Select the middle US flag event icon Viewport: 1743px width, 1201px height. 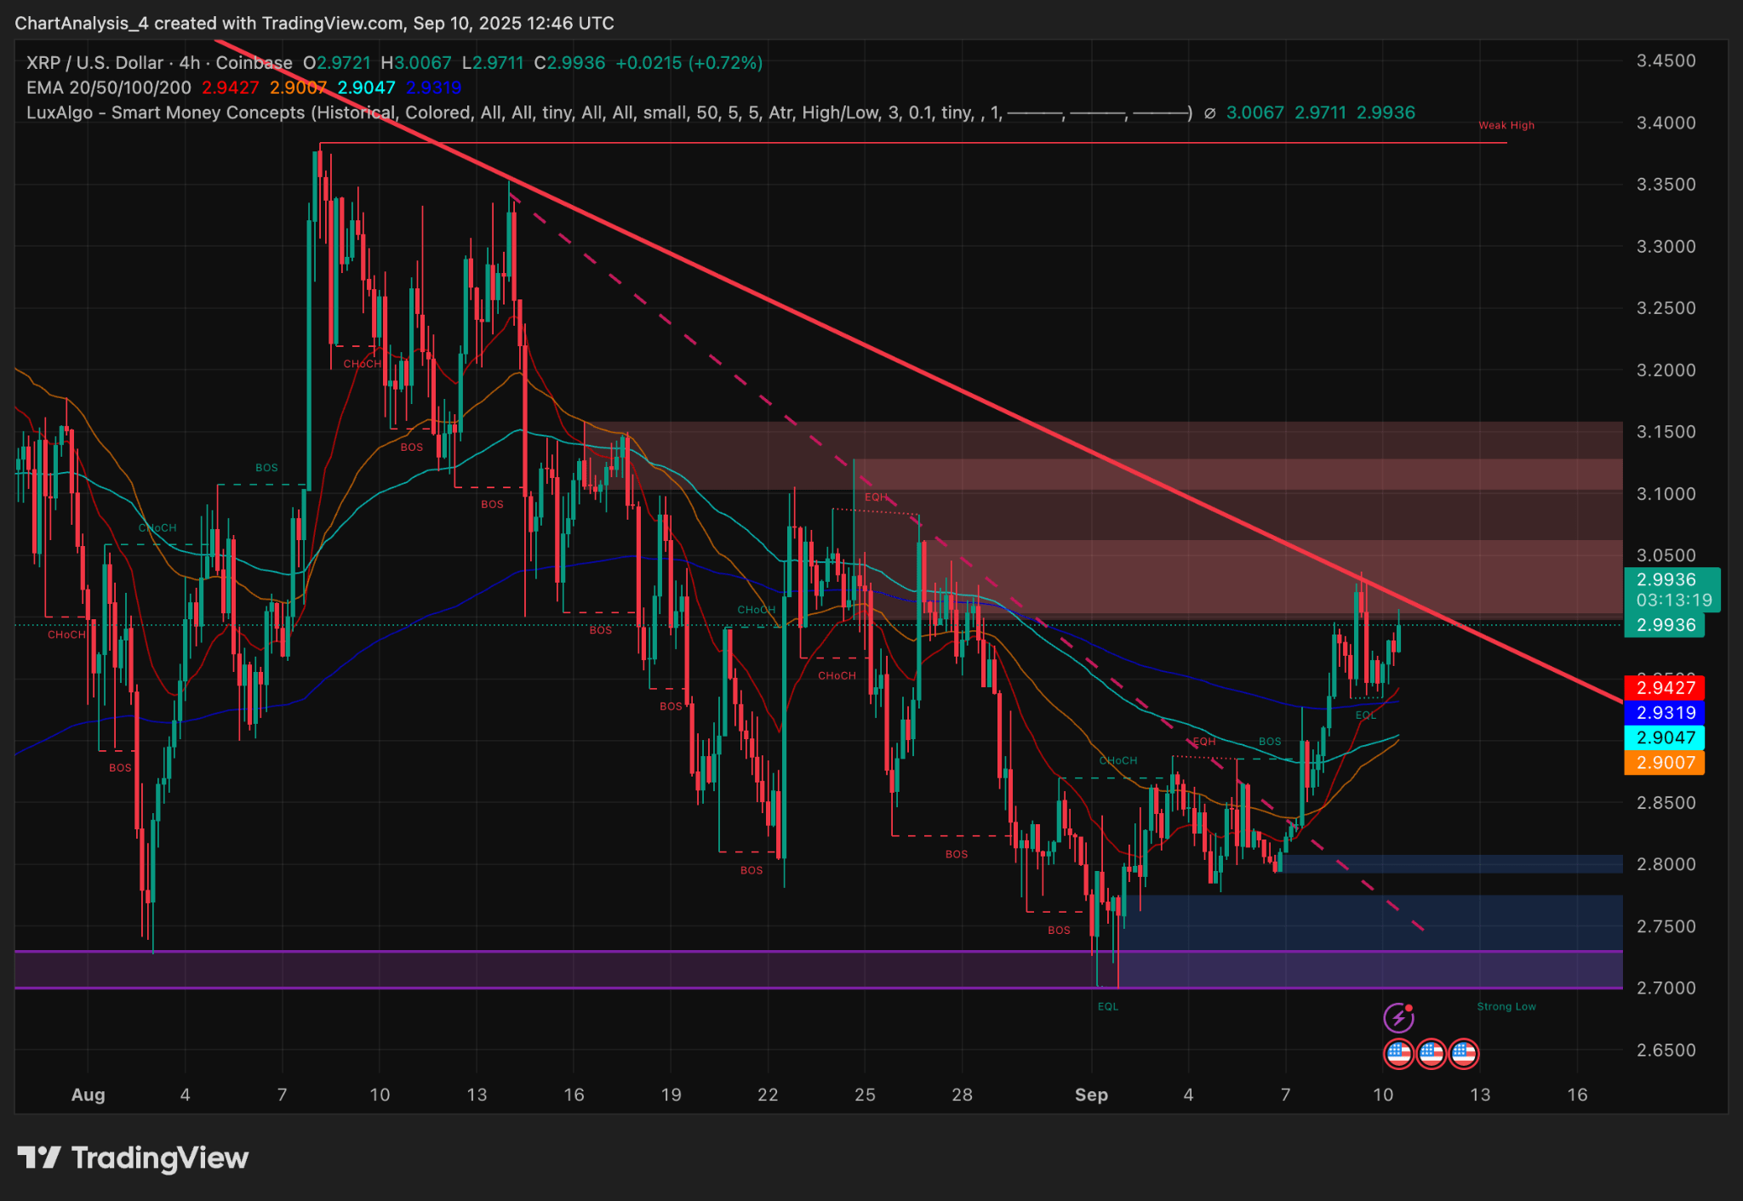coord(1432,1055)
